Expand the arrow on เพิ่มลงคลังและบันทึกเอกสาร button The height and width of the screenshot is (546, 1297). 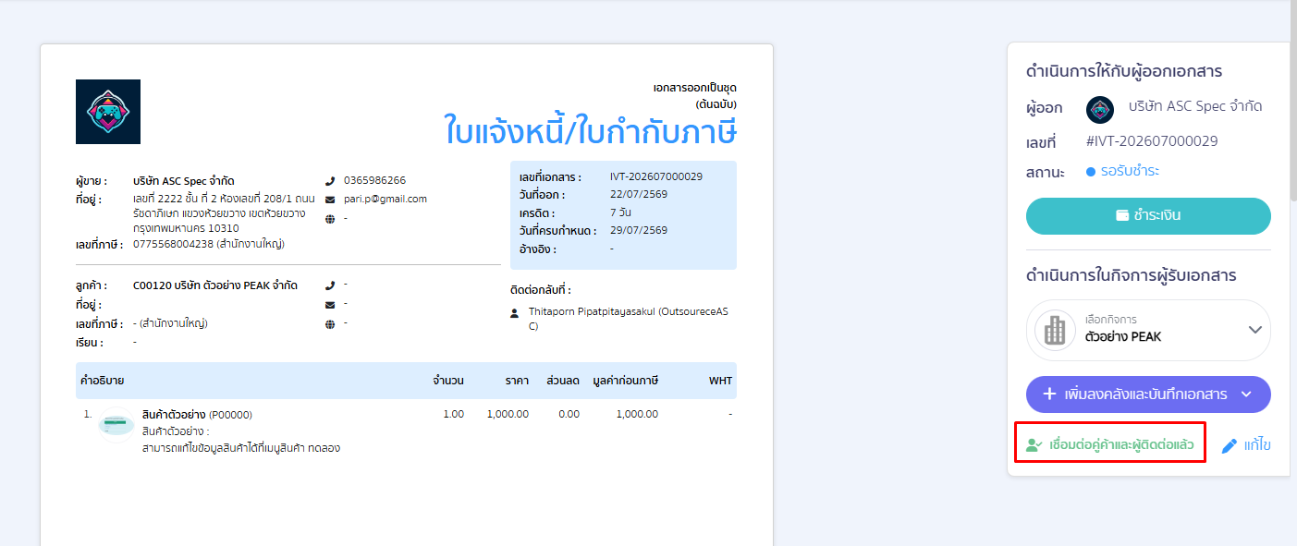point(1246,394)
